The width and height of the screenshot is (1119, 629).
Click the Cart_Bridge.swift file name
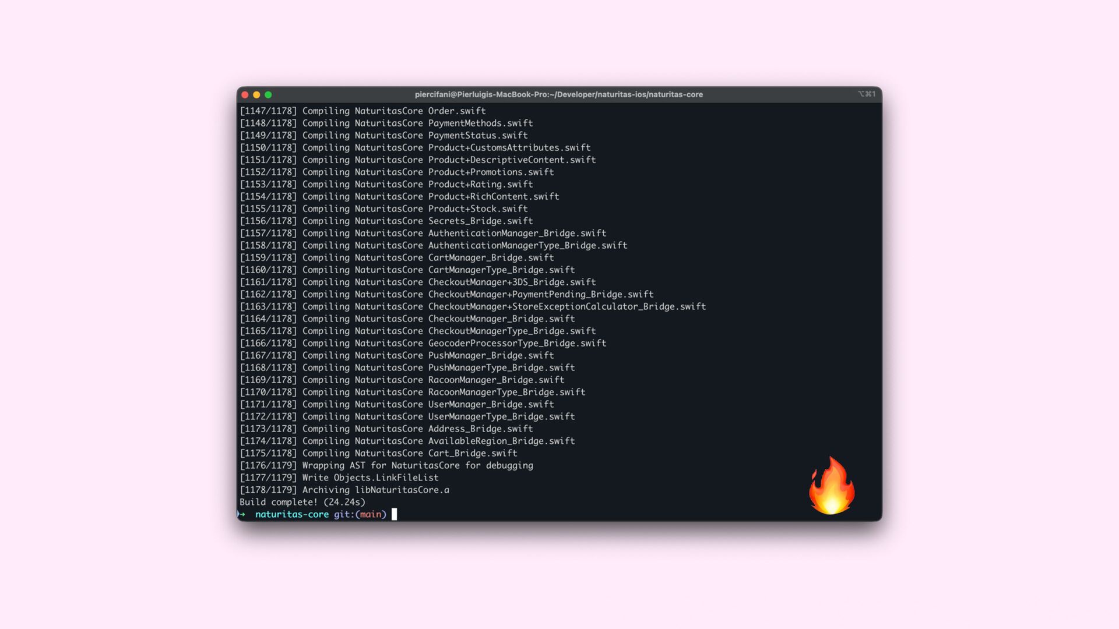coord(473,453)
